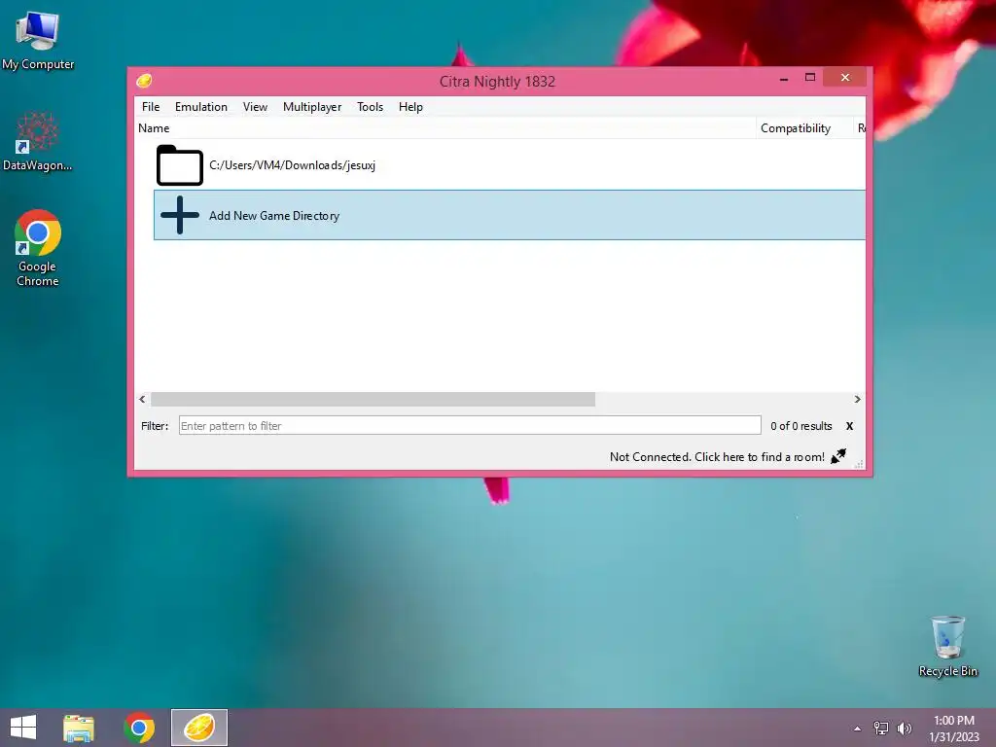Click the 'Filter:' label
Viewport: 996px width, 747px height.
pyautogui.click(x=155, y=426)
